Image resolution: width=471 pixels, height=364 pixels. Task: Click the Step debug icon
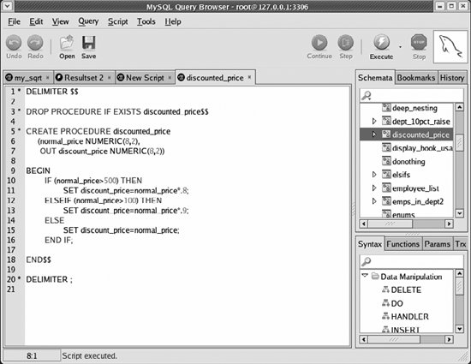pos(346,43)
